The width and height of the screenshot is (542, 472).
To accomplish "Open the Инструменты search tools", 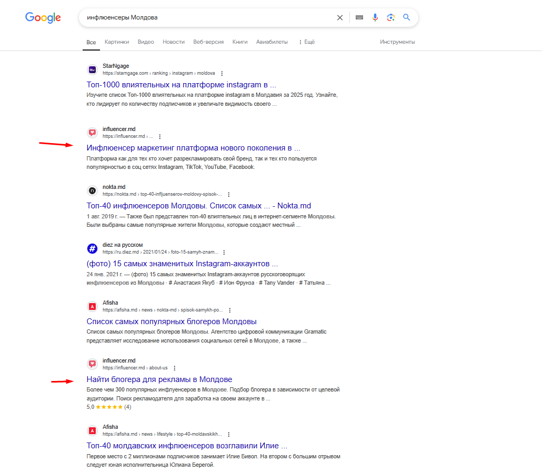I will (x=397, y=42).
